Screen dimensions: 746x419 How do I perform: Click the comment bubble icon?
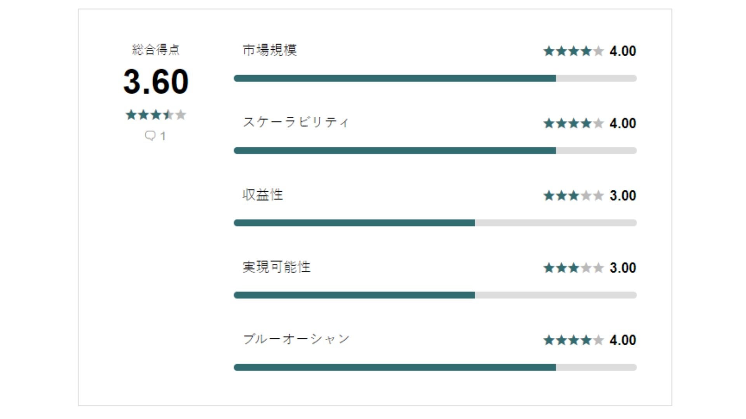click(x=150, y=136)
